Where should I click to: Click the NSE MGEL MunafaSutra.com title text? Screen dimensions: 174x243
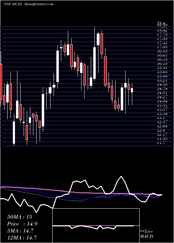29,4
